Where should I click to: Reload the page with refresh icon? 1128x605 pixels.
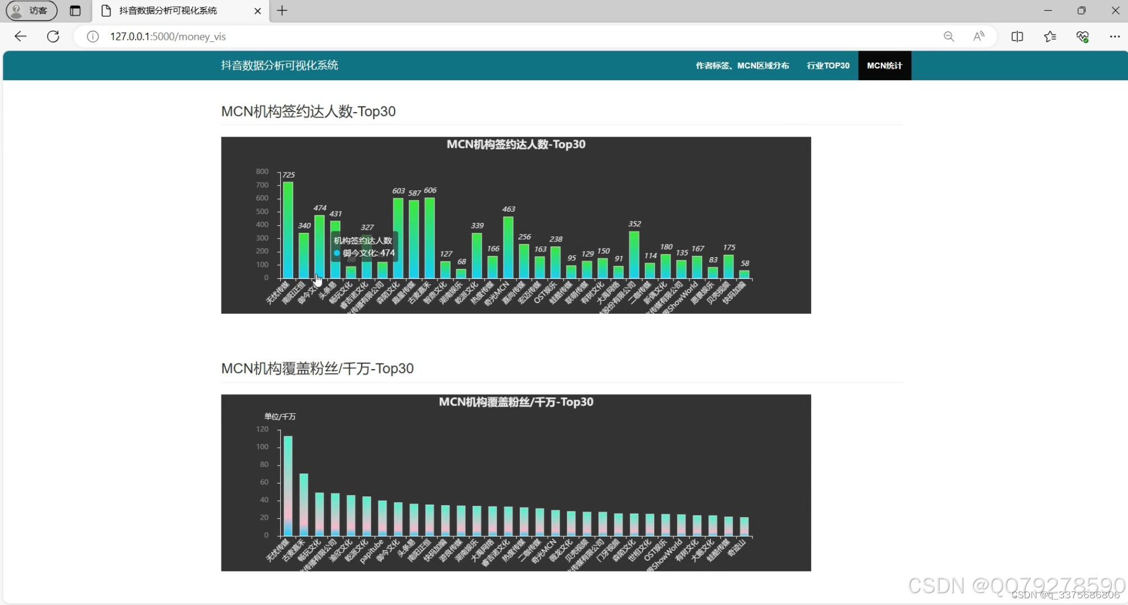coord(53,36)
